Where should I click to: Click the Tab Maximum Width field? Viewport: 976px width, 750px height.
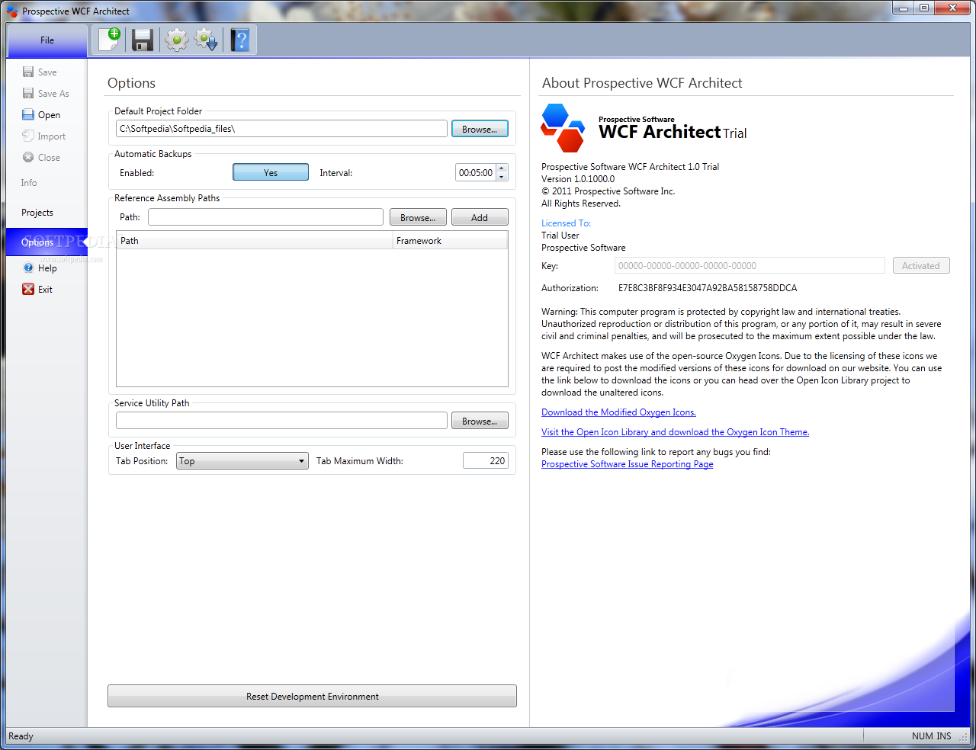[x=486, y=460]
